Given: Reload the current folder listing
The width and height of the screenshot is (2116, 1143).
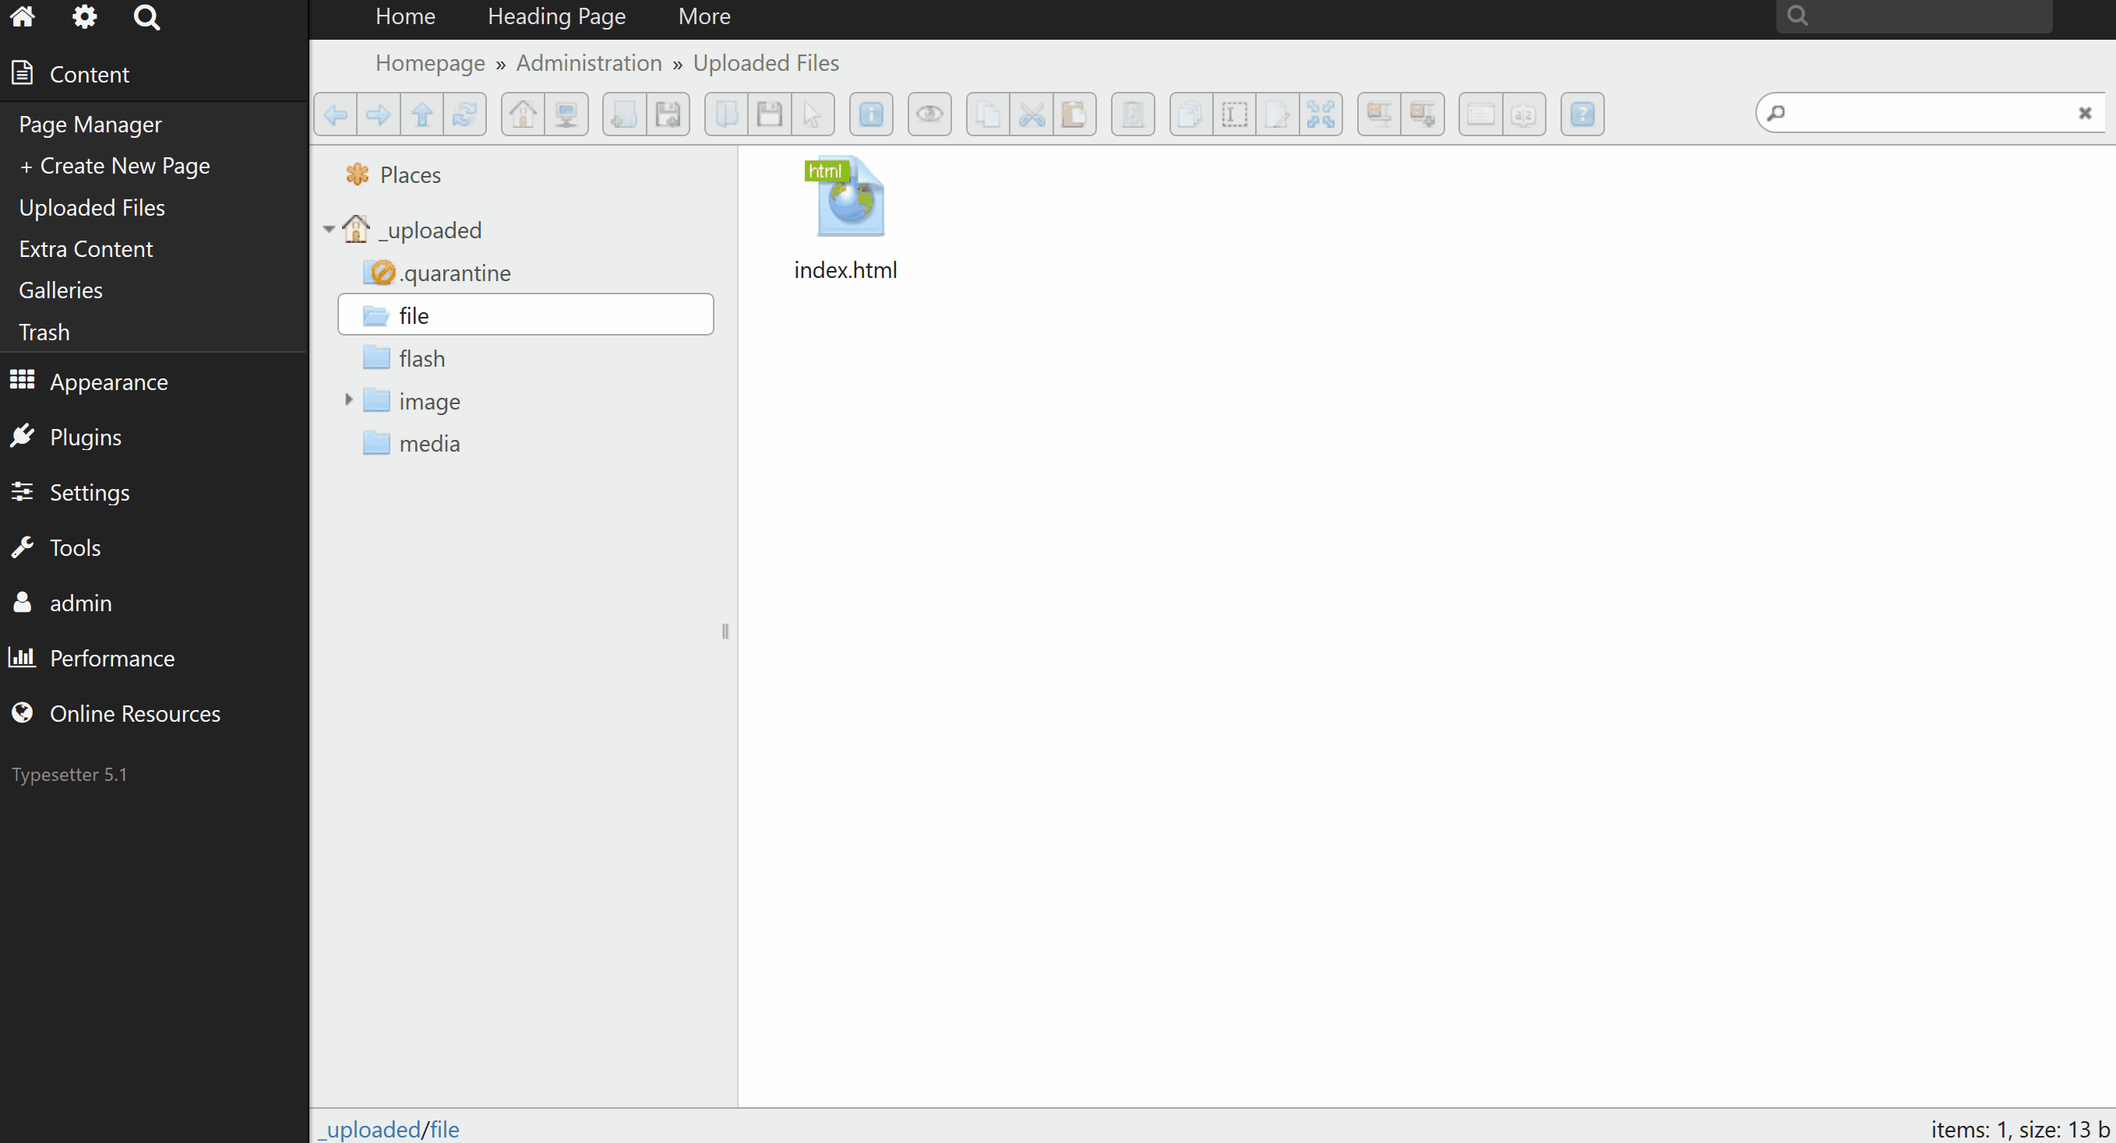Looking at the screenshot, I should [465, 114].
